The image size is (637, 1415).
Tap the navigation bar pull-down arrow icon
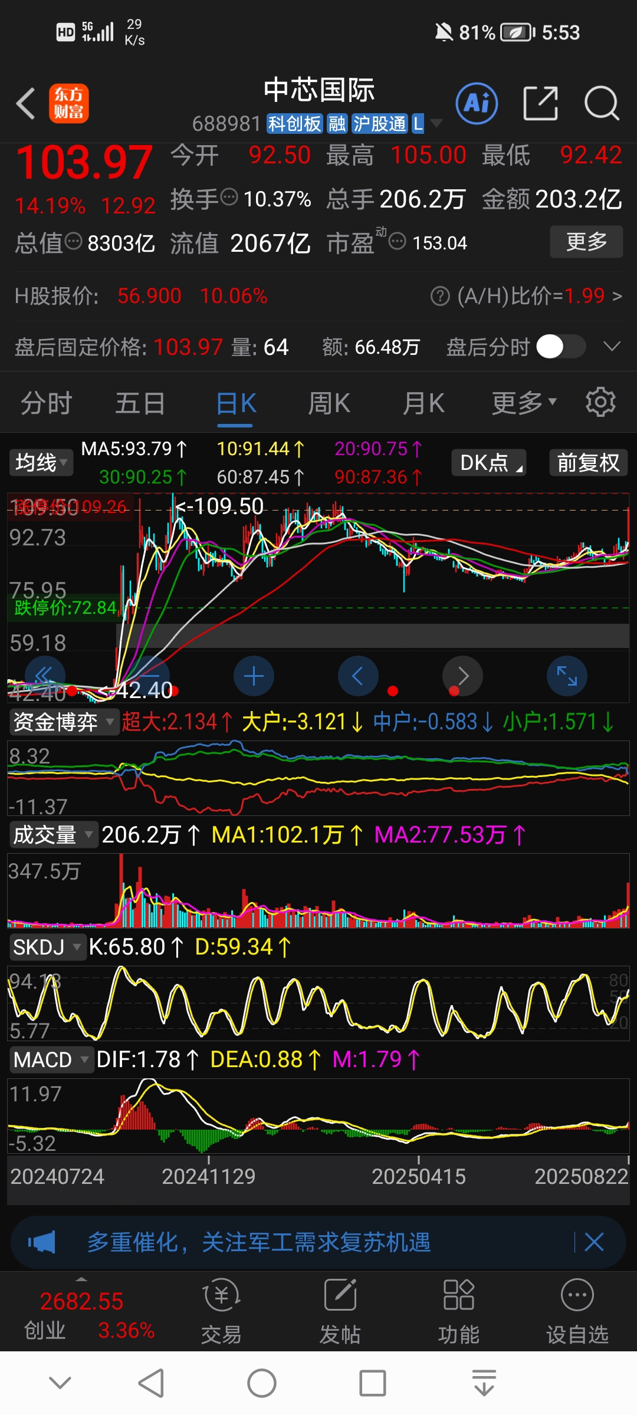[484, 1383]
